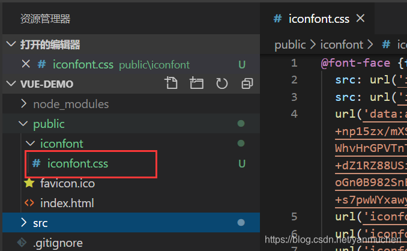Select the public folder label
Image resolution: width=407 pixels, height=251 pixels.
coord(49,124)
